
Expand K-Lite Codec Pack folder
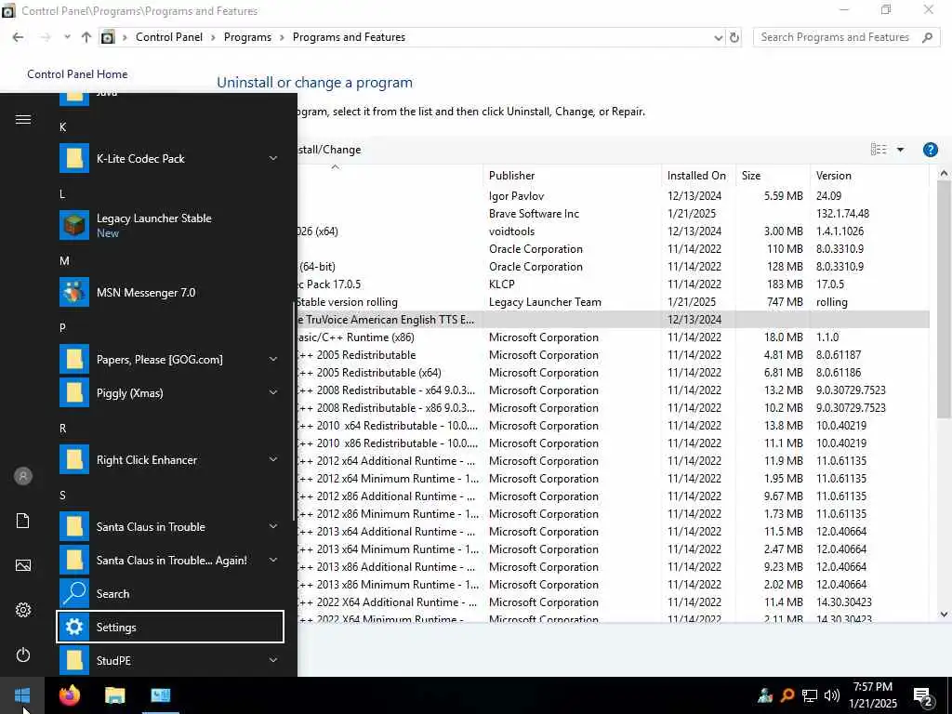(273, 158)
